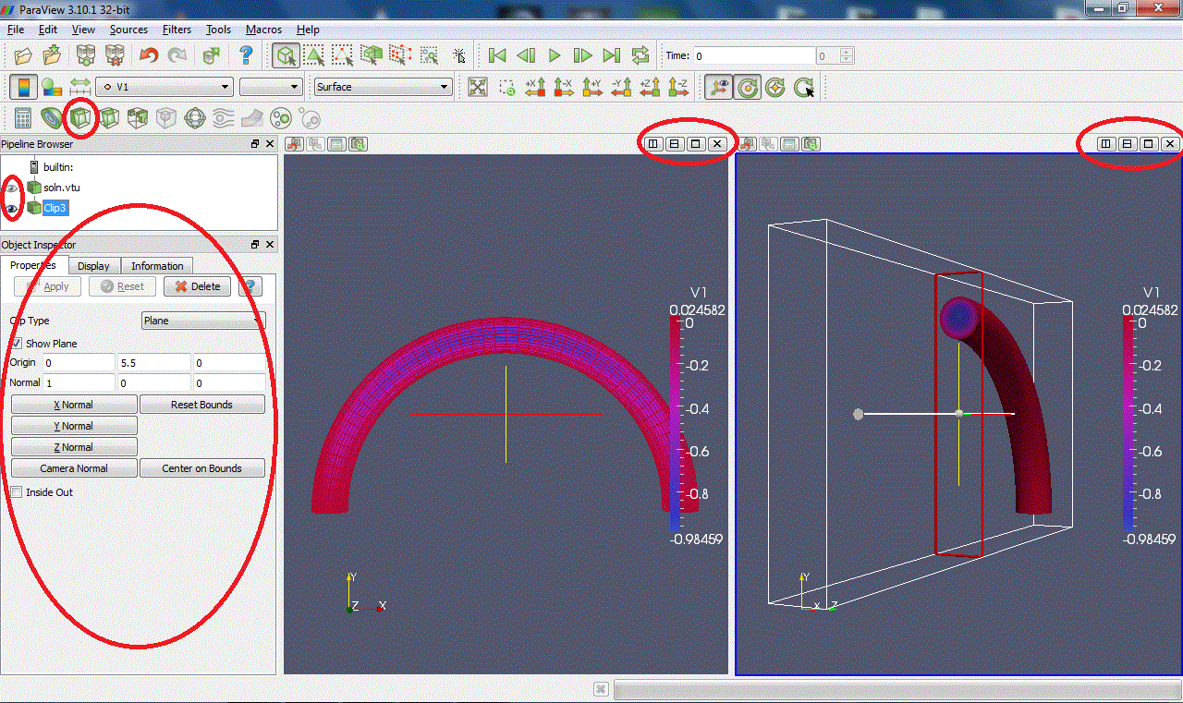1183x703 pixels.
Task: Click the Delete button
Action: (x=197, y=286)
